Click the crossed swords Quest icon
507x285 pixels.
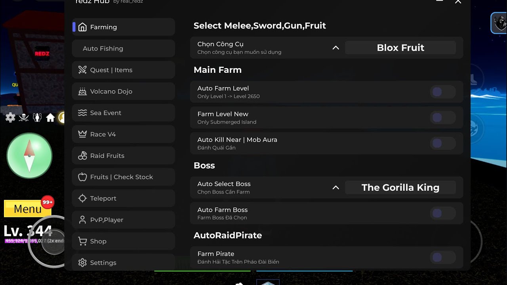coord(82,70)
